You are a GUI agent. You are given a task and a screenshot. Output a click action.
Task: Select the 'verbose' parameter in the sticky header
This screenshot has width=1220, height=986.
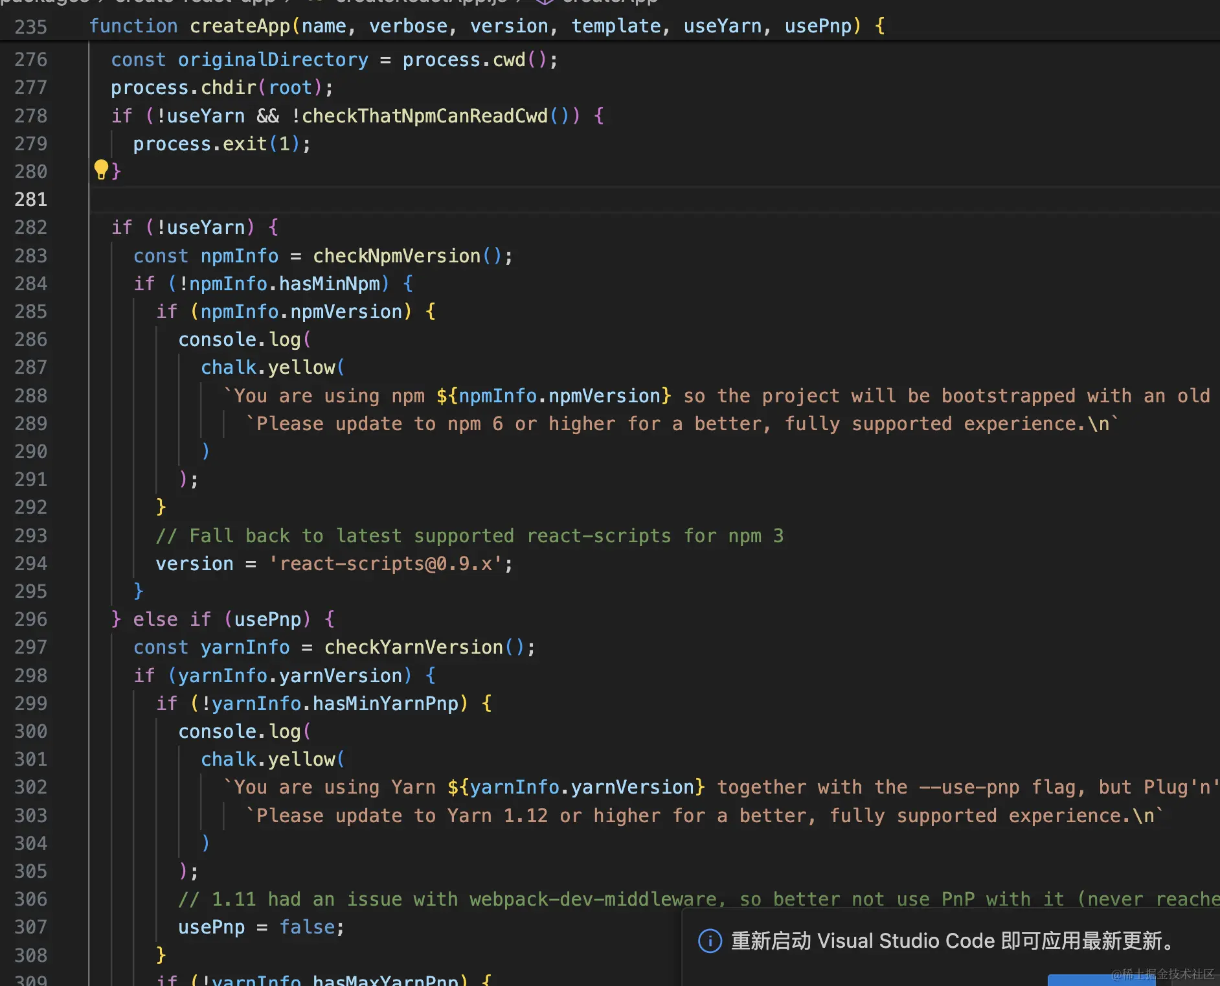408,26
